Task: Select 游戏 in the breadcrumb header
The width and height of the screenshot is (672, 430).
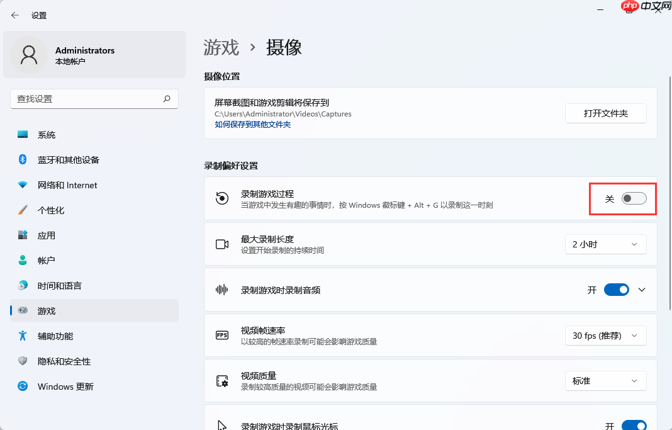Action: (x=220, y=47)
